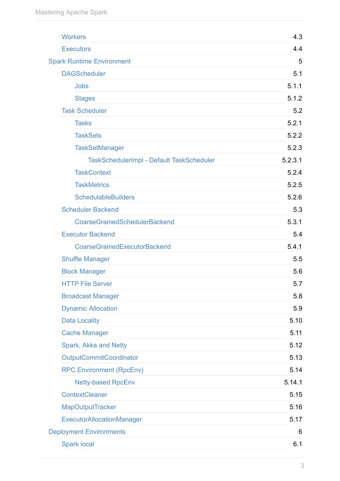The height and width of the screenshot is (481, 340).
Task: Open the DAGScheduler link
Action: coord(83,74)
